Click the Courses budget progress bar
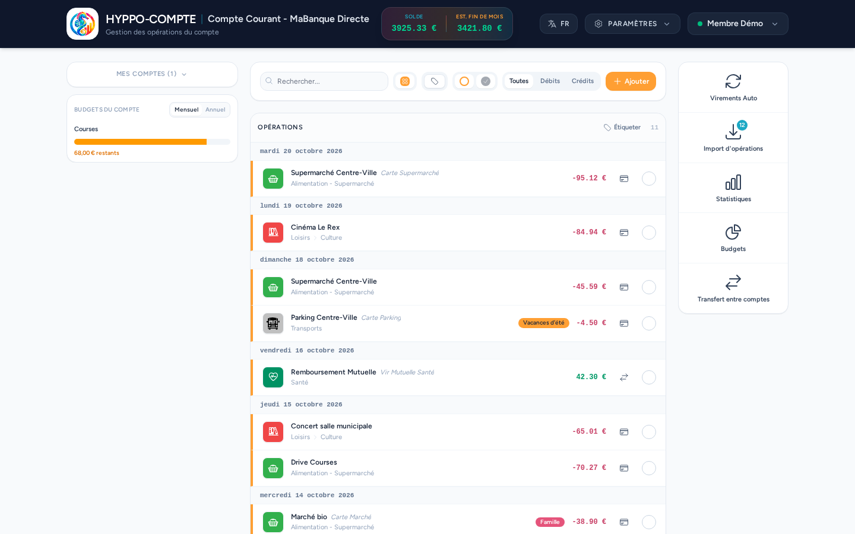Image resolution: width=855 pixels, height=534 pixels. click(152, 142)
